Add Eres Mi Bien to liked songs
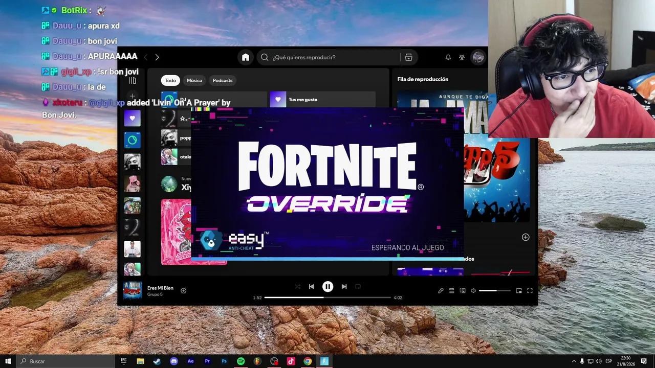The width and height of the screenshot is (655, 368). (184, 291)
